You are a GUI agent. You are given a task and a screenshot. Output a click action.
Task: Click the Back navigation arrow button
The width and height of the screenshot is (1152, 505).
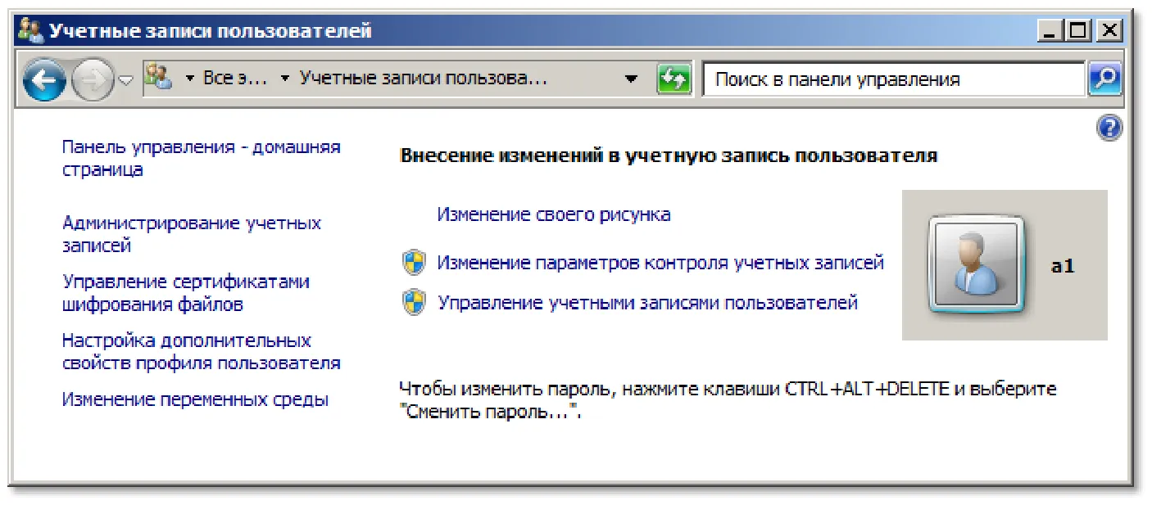pos(43,80)
